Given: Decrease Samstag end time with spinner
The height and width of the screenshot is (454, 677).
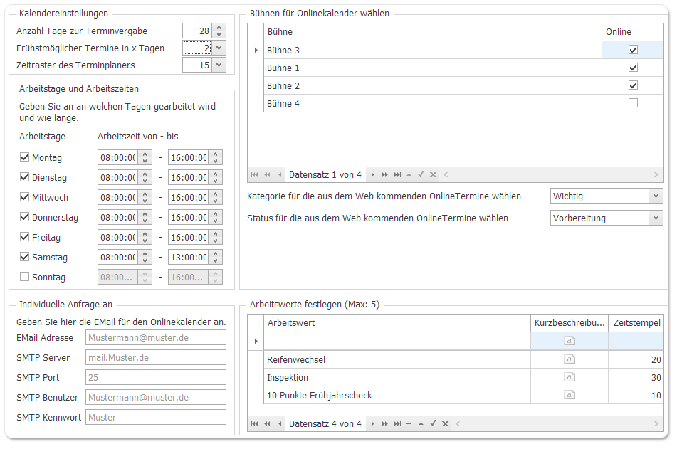Looking at the screenshot, I should [216, 260].
